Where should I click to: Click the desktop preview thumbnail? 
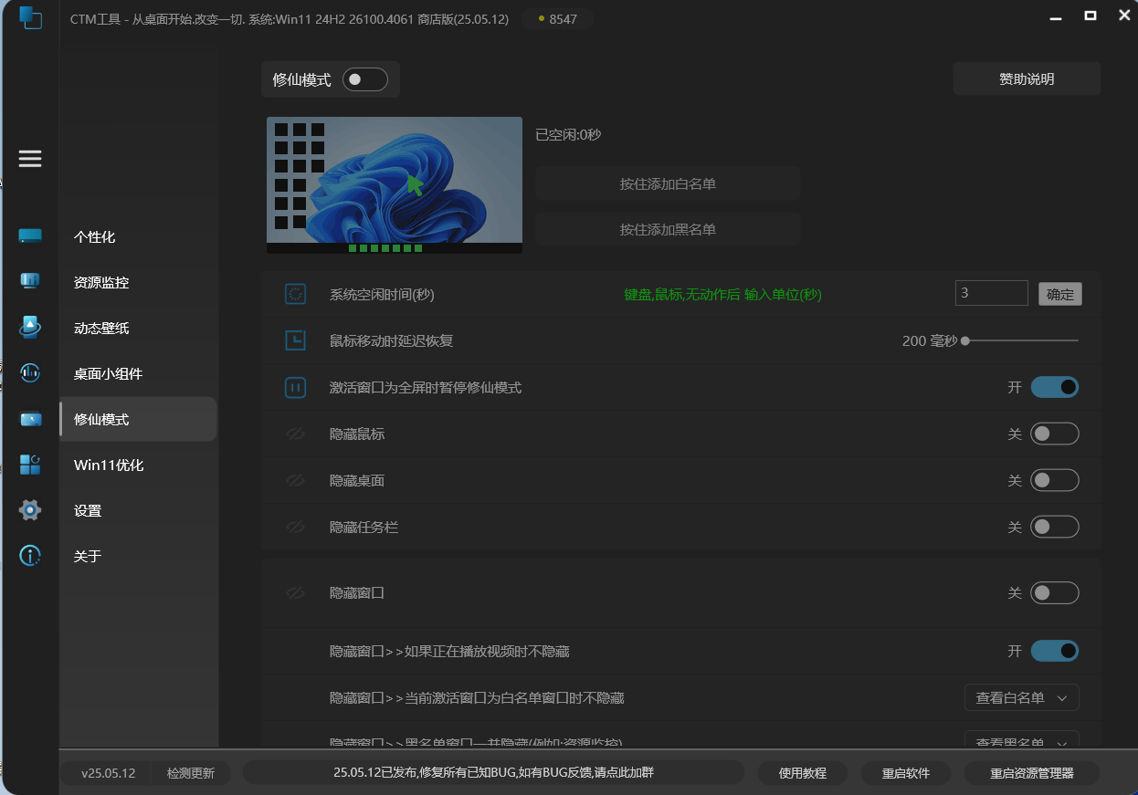click(395, 185)
